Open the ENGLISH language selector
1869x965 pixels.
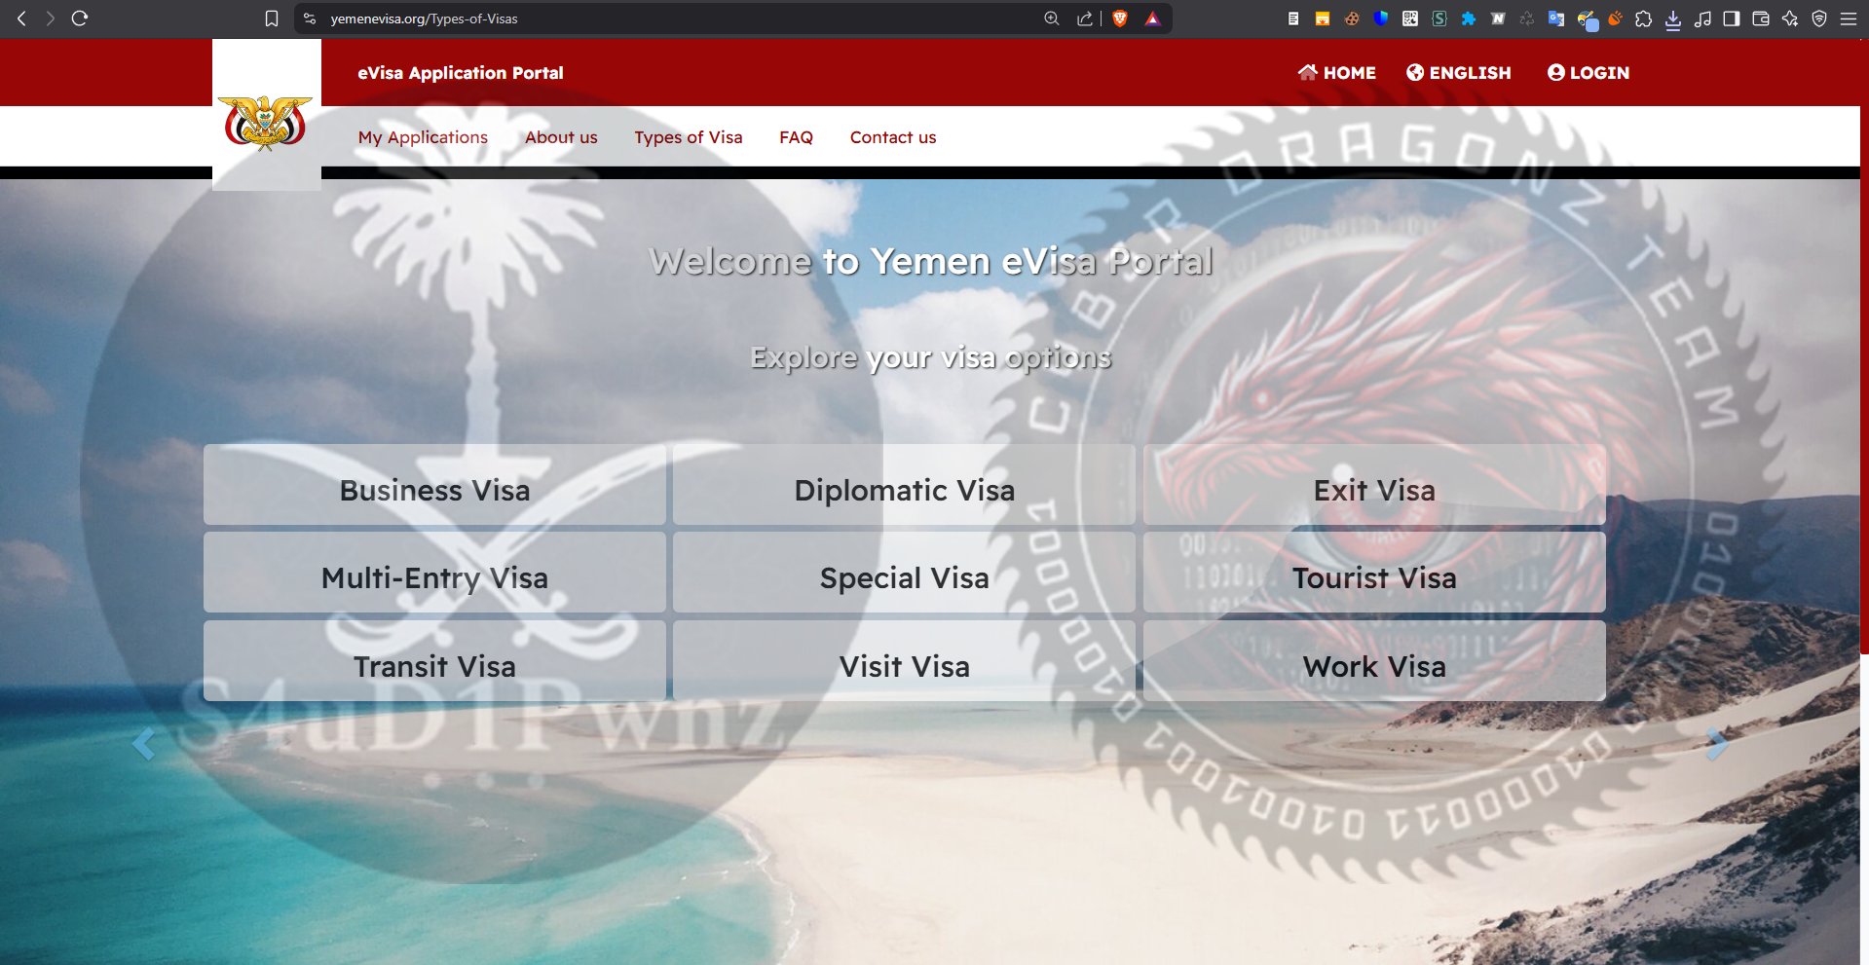click(1459, 73)
